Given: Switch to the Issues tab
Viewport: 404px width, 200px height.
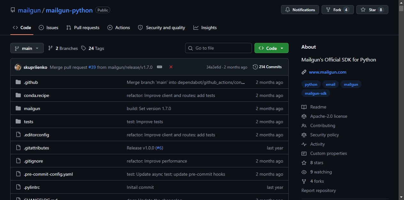Looking at the screenshot, I should (x=49, y=28).
